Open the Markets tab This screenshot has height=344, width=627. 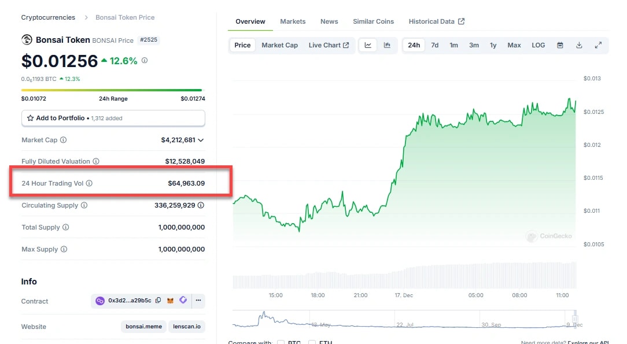[293, 21]
